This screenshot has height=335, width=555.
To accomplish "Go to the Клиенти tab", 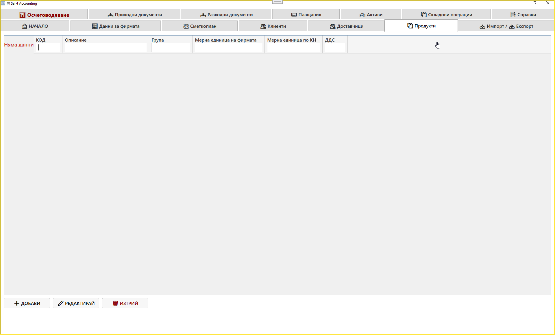I will click(x=273, y=26).
